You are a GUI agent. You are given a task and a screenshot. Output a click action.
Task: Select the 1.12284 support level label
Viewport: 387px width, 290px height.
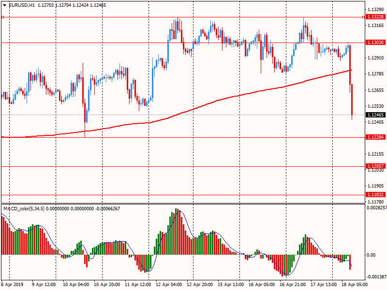376,137
